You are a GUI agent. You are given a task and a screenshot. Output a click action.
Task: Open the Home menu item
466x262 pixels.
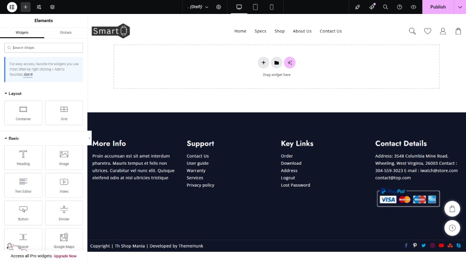coord(240,31)
